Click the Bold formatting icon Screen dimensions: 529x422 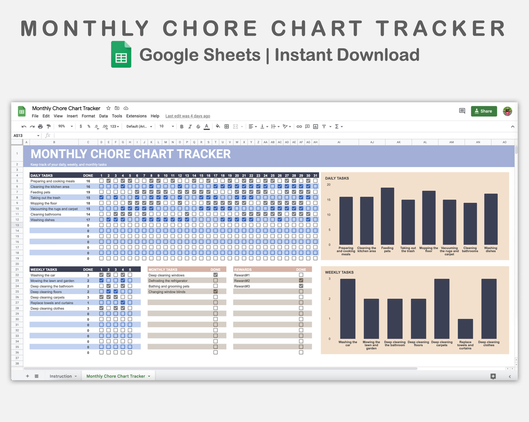click(x=182, y=126)
